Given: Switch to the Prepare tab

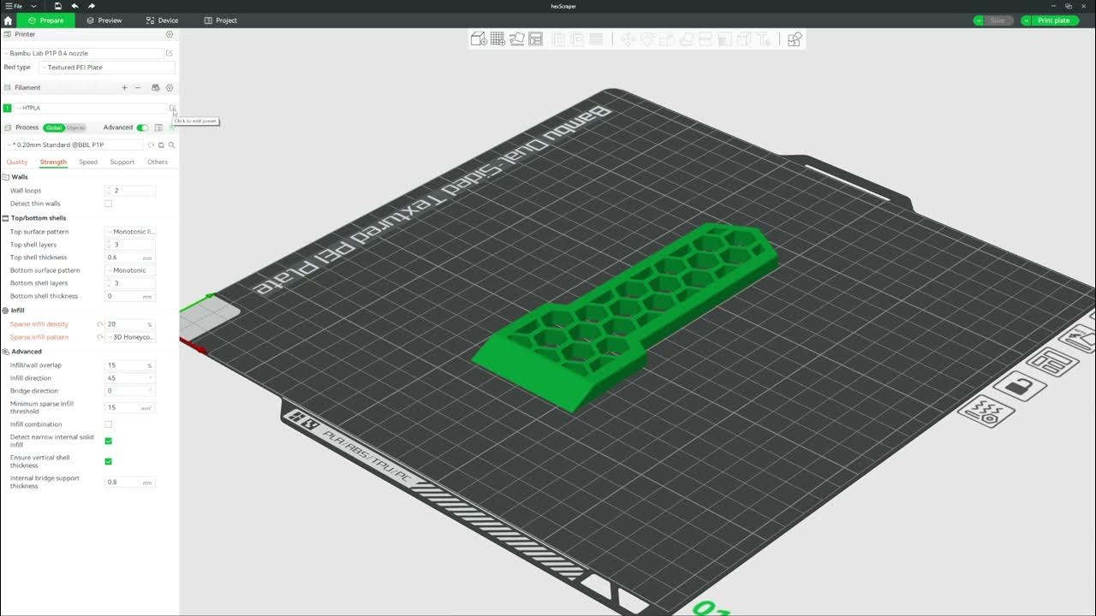Looking at the screenshot, I should 45,21.
